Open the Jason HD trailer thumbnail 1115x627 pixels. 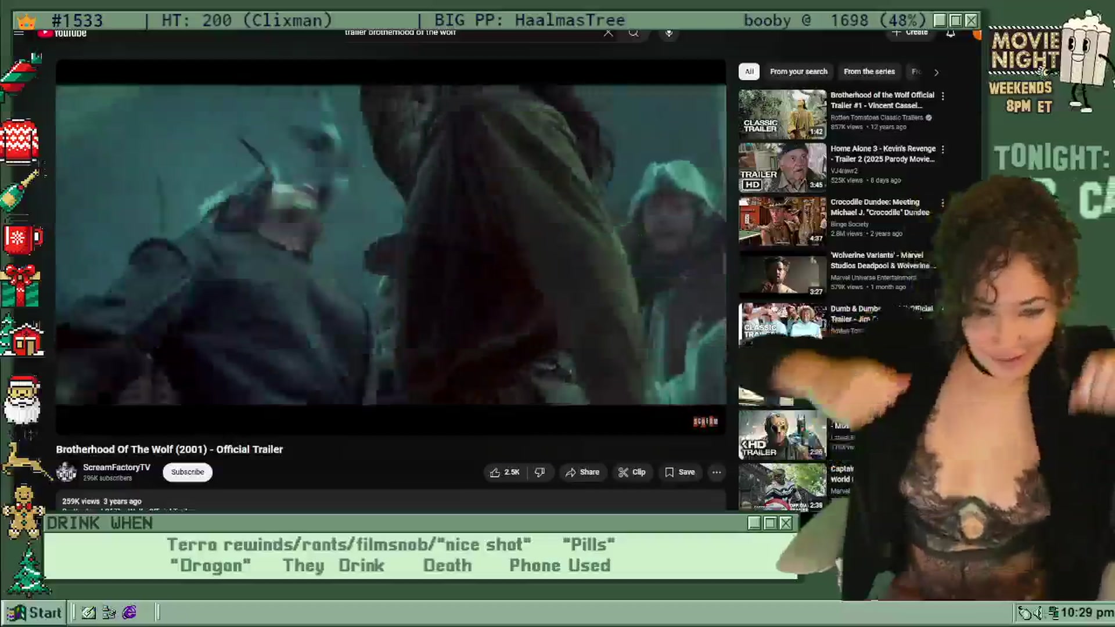pyautogui.click(x=782, y=435)
